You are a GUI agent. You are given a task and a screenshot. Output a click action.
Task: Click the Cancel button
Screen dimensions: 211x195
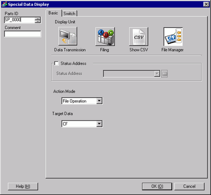pos(189,186)
